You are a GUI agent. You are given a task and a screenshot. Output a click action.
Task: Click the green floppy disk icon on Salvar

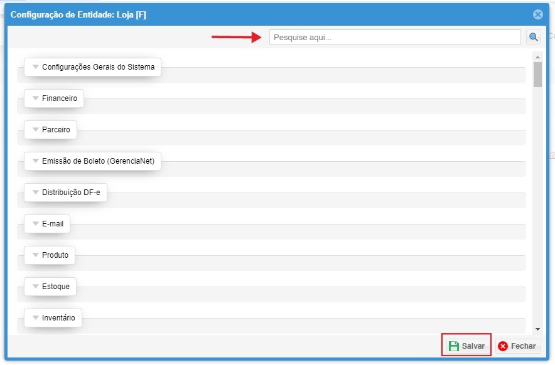point(453,346)
